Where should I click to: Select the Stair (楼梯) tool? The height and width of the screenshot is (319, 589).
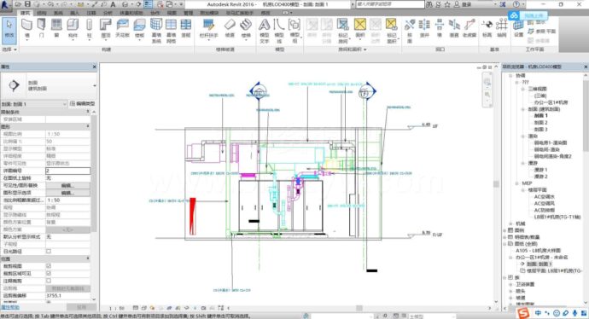point(246,29)
